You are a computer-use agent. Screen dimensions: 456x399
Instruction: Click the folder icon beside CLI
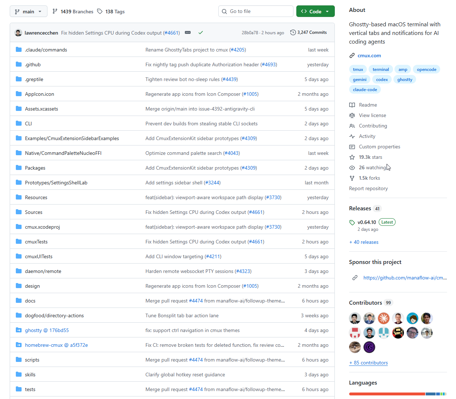19,123
